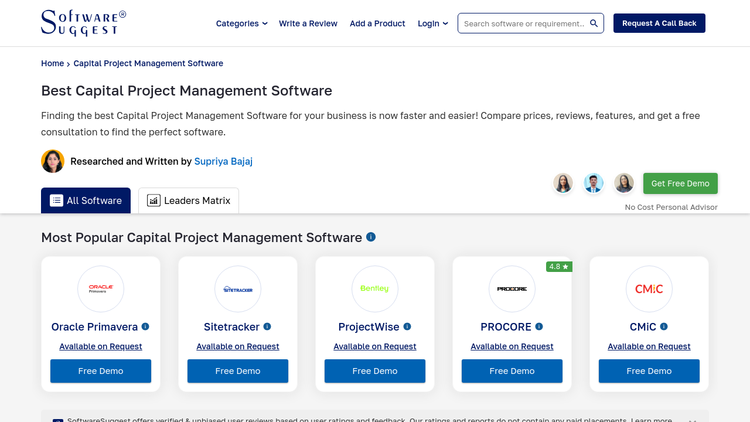
Task: Click info icon next to CMiC
Action: pyautogui.click(x=664, y=326)
